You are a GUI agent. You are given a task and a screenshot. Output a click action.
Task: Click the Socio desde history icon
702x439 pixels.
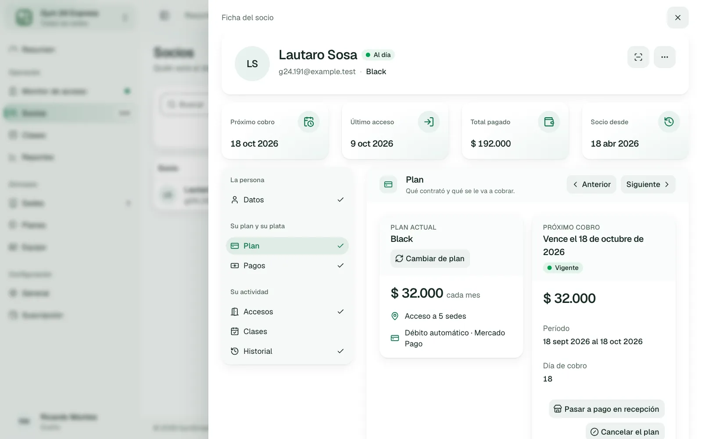point(669,122)
